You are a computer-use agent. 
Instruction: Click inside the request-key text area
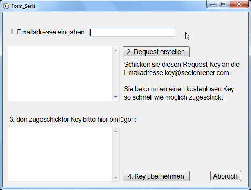pyautogui.click(x=61, y=74)
